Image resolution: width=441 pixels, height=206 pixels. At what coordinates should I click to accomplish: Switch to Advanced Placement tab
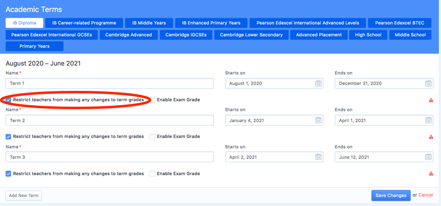pyautogui.click(x=318, y=35)
